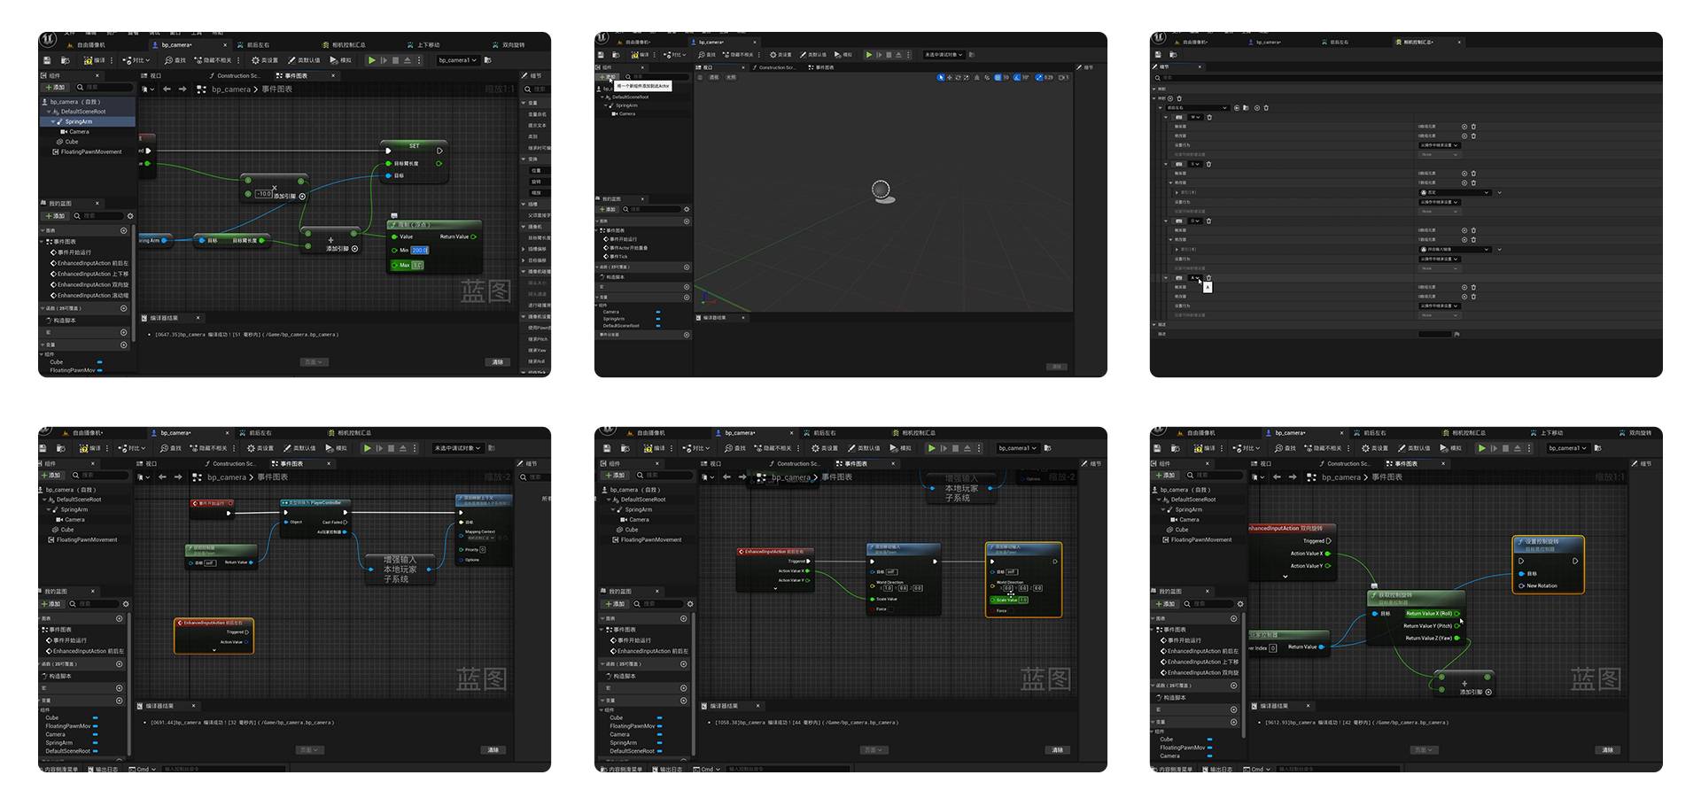Open bp_camera1 debug dropdown in SET-node screenshot
The image size is (1701, 806).
457,60
